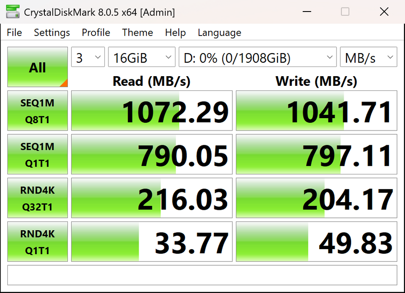Open the MB/s unit dropdown
The height and width of the screenshot is (293, 405).
pos(369,57)
